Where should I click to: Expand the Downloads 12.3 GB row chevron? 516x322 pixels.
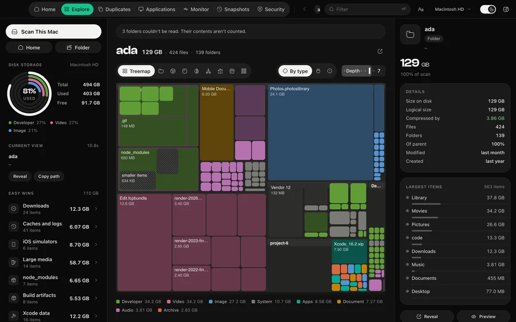[96, 209]
